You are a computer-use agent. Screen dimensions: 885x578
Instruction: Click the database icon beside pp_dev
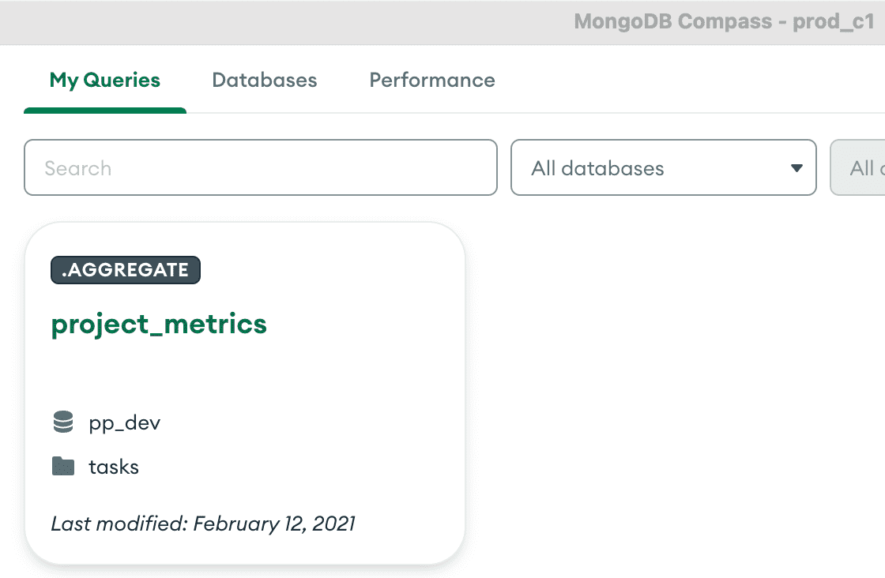pyautogui.click(x=63, y=422)
